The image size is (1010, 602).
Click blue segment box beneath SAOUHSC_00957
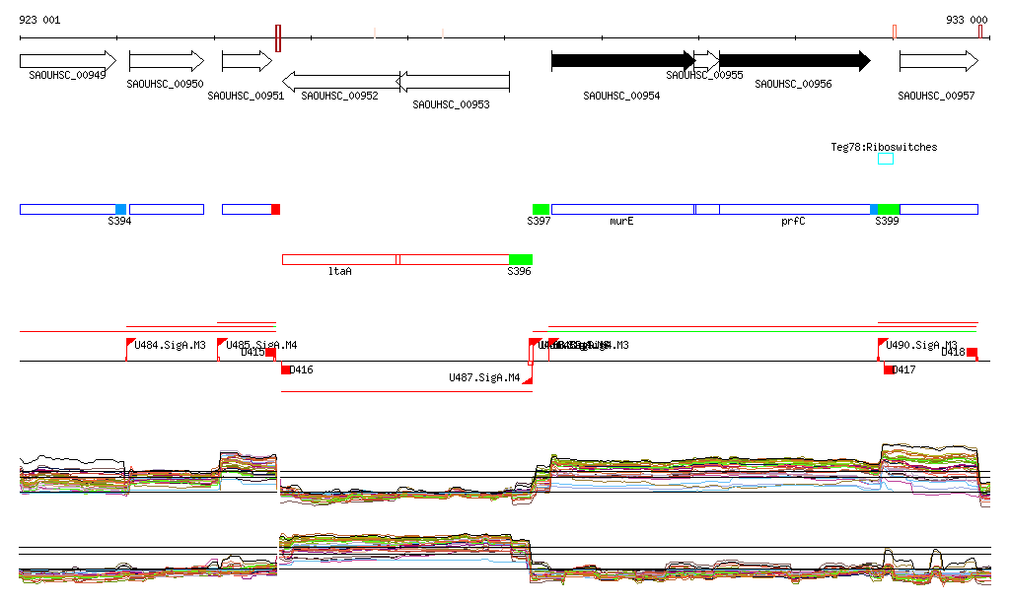tap(939, 209)
